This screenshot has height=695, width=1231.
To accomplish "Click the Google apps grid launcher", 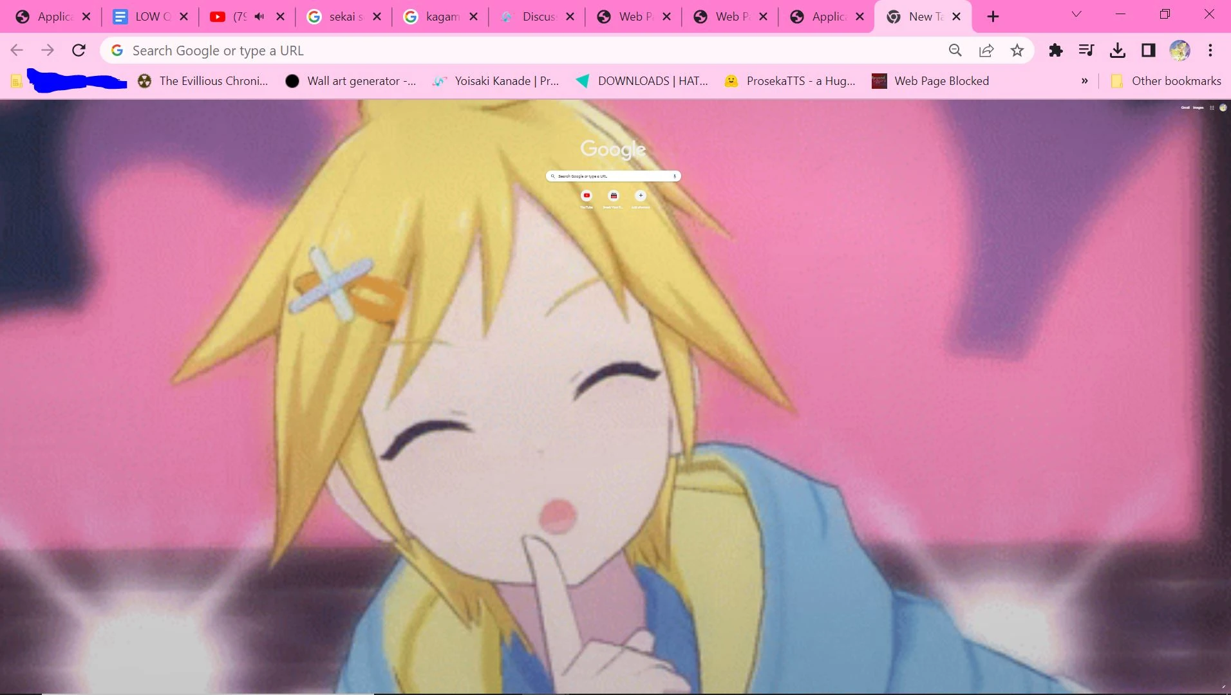I will click(1211, 107).
